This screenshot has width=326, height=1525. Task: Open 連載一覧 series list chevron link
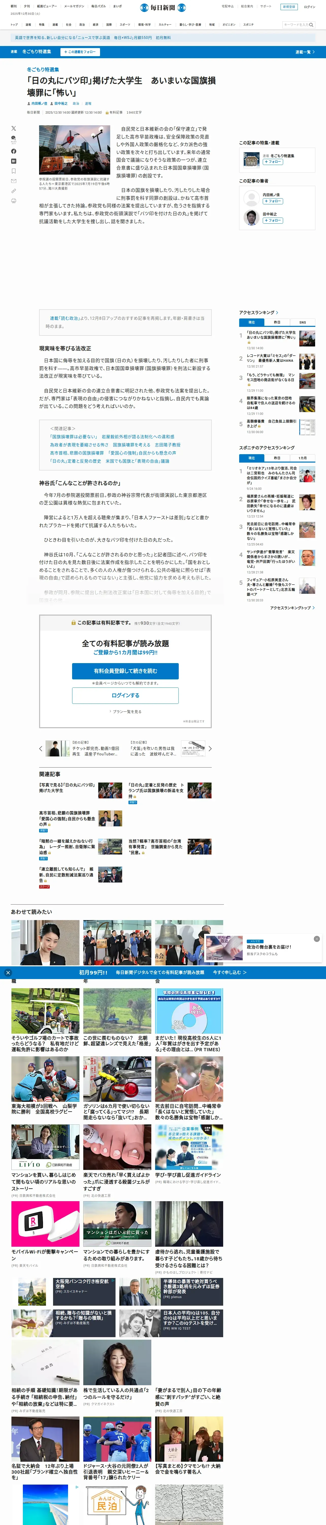coord(305,52)
